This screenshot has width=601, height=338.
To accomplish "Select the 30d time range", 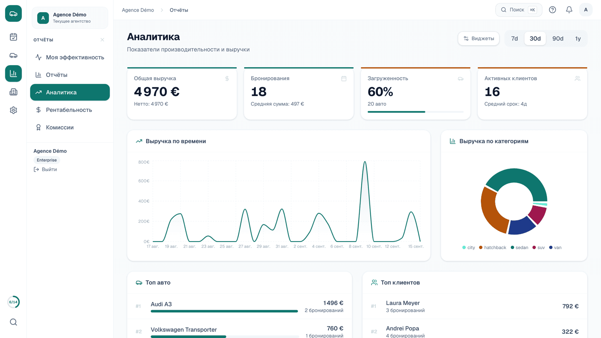I will 535,38.
